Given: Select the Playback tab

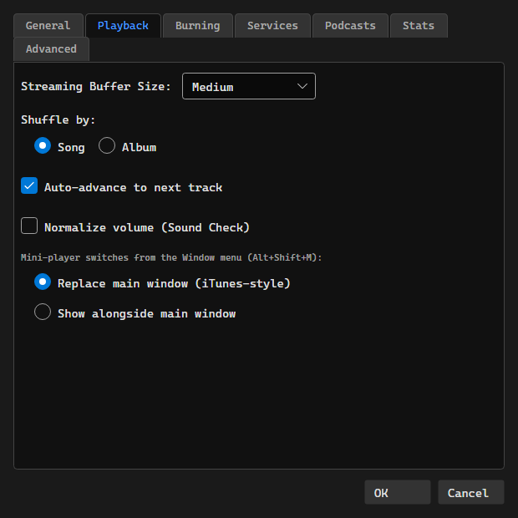Looking at the screenshot, I should point(123,25).
